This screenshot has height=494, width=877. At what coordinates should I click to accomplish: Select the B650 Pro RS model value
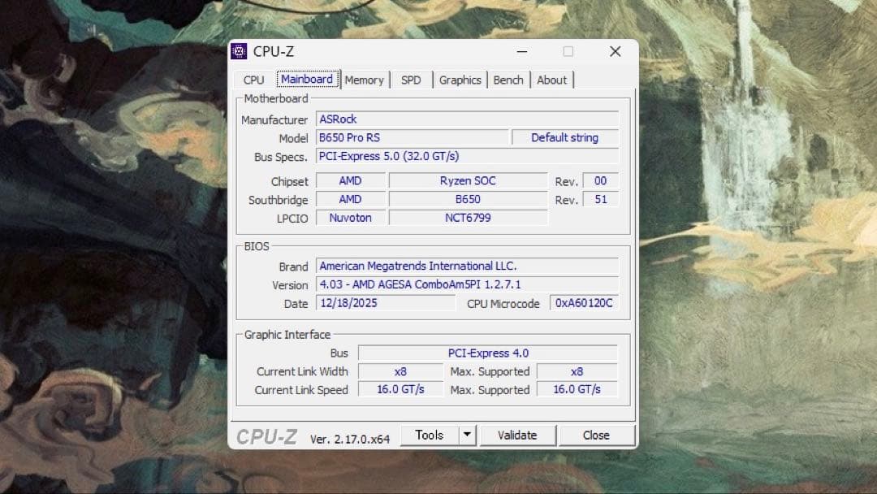pos(413,137)
